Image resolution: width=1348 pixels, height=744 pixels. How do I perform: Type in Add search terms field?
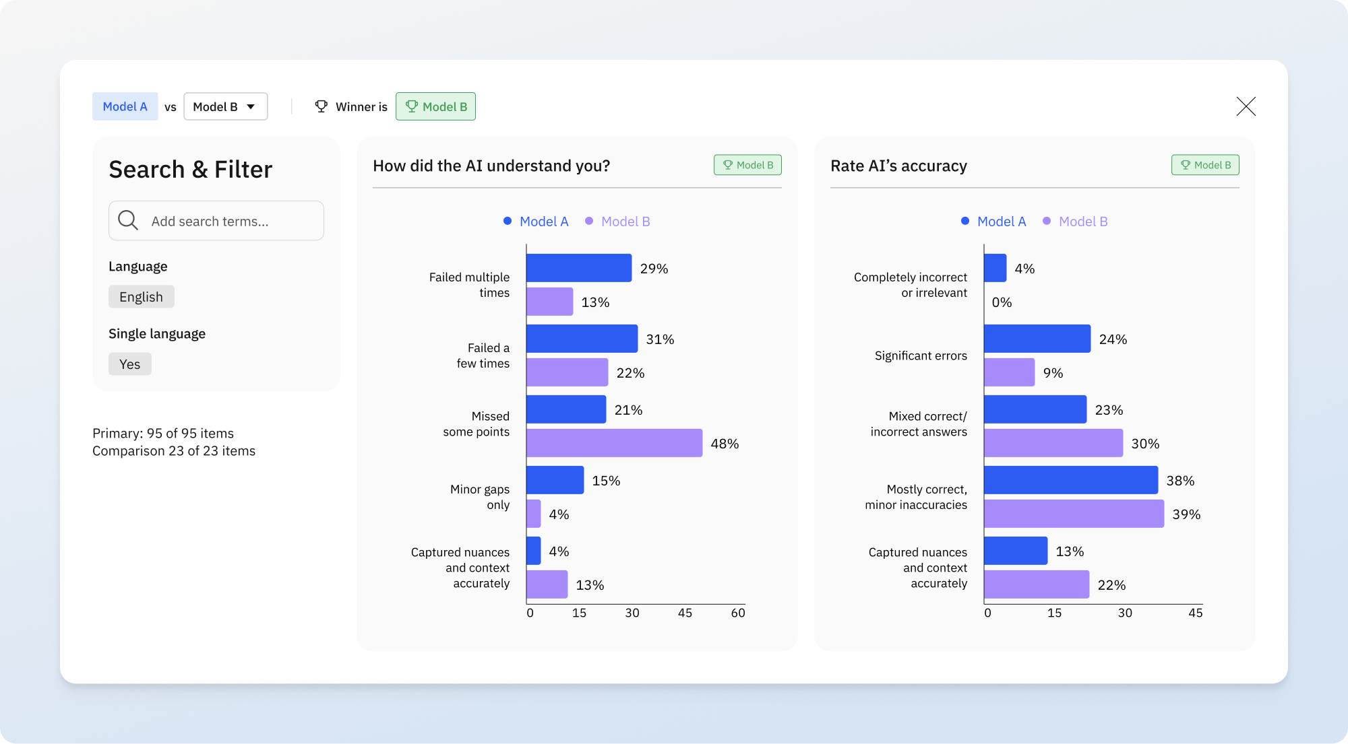pos(229,221)
